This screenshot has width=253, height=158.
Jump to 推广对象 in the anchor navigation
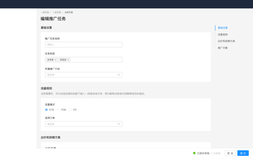223,48
